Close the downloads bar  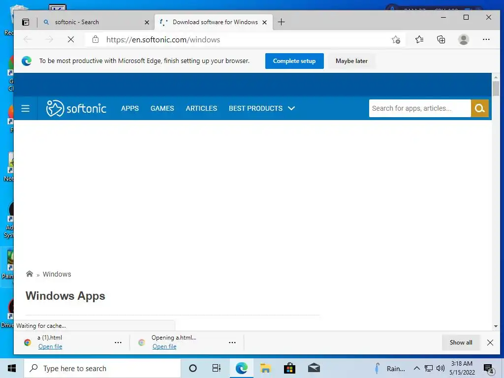490,343
